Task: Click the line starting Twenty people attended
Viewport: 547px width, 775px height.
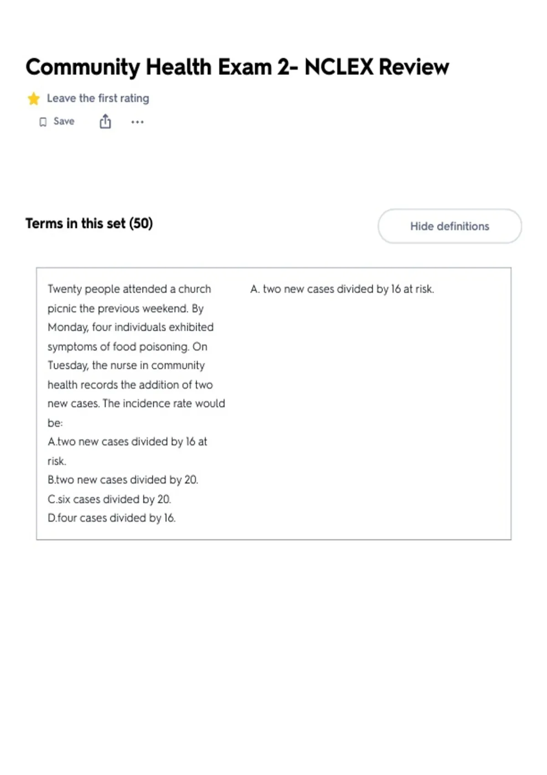Action: pos(129,289)
